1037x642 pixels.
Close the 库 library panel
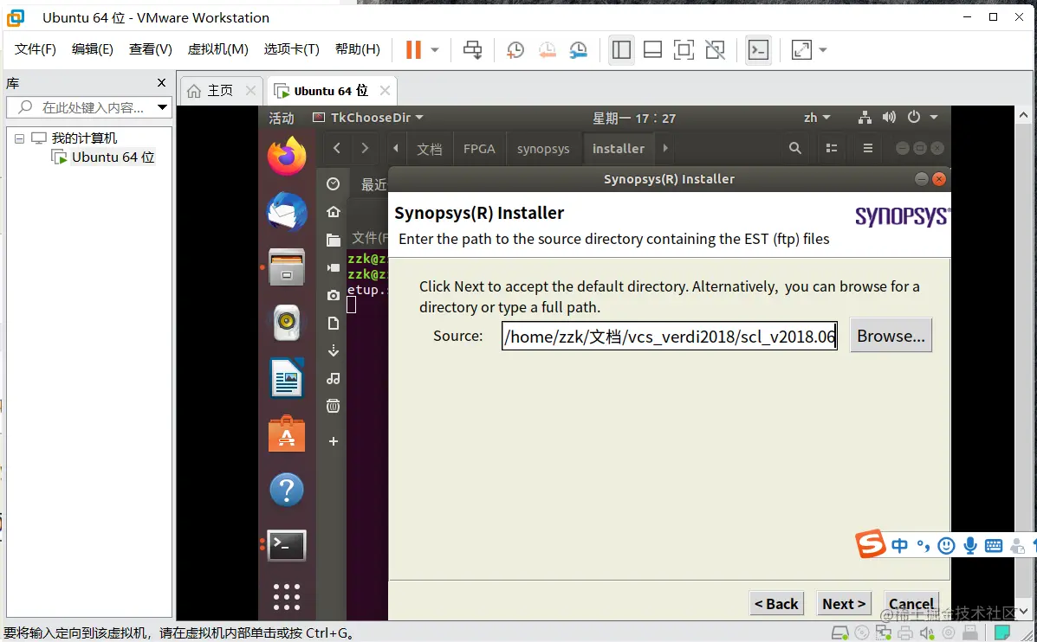(161, 82)
